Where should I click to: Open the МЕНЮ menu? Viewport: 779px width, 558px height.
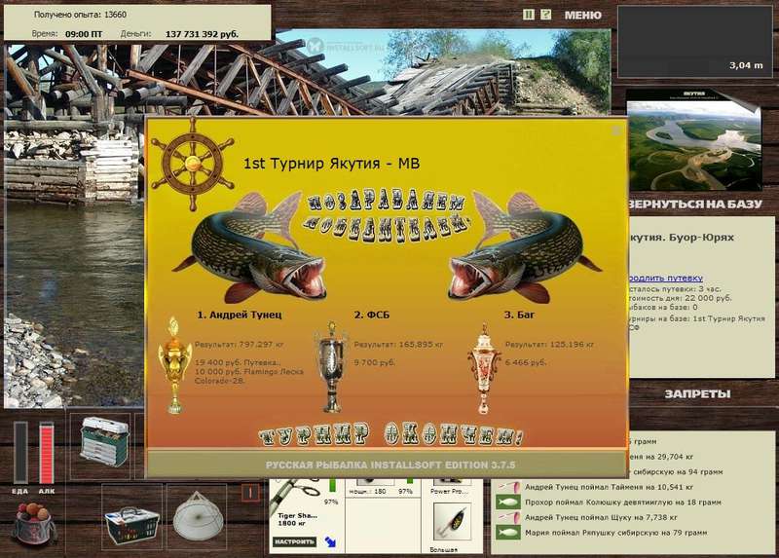point(582,16)
